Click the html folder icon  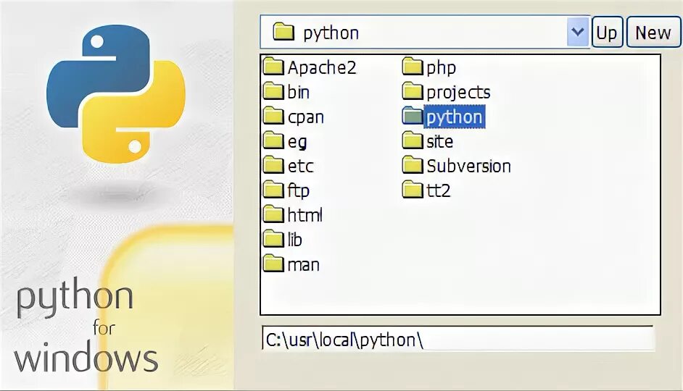tap(273, 214)
